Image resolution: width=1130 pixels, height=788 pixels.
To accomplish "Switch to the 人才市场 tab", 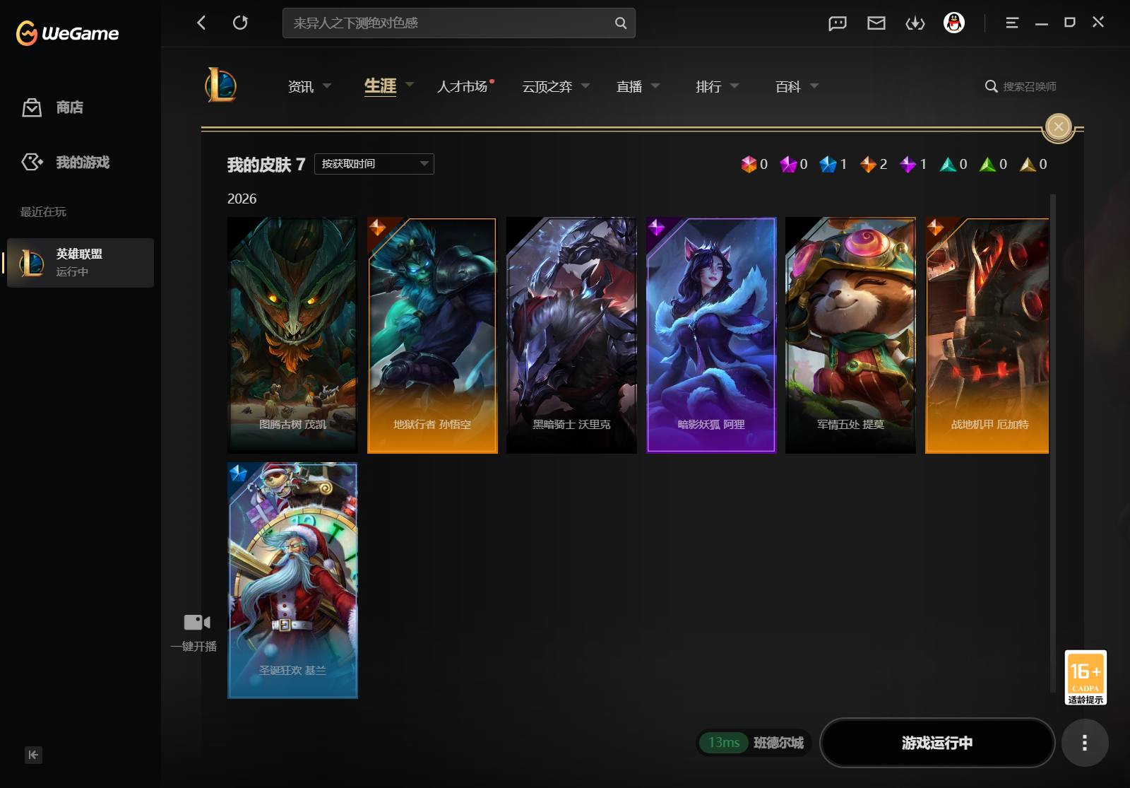I will (x=463, y=86).
